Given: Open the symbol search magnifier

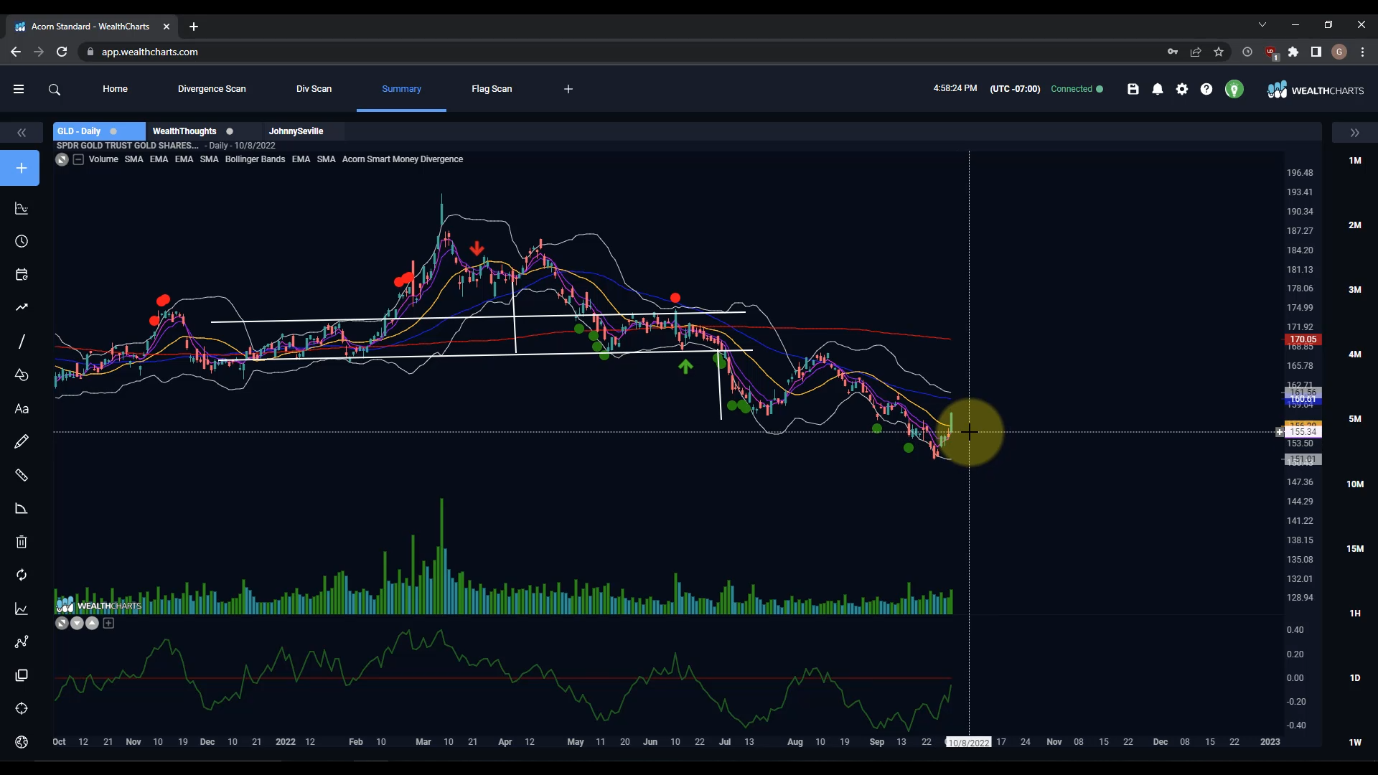Looking at the screenshot, I should tap(55, 90).
